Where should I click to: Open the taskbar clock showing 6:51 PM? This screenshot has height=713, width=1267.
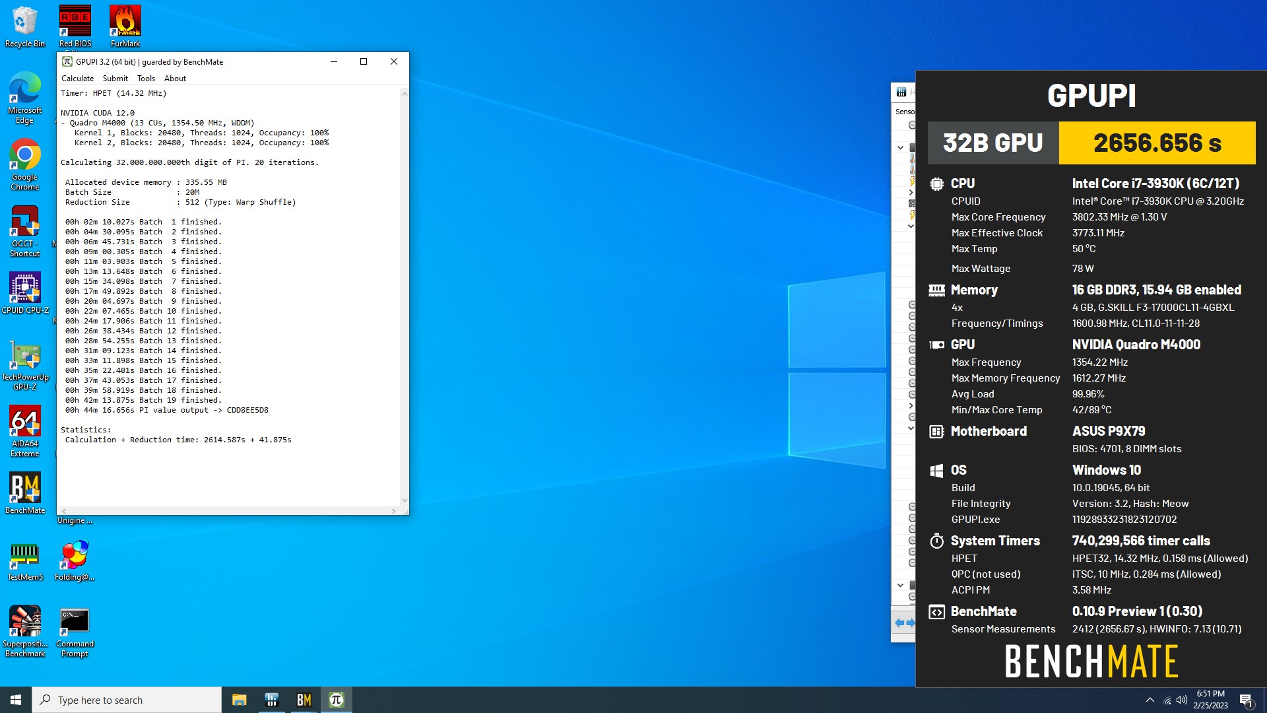(1210, 700)
